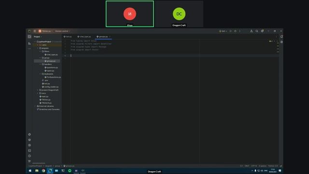Open the Services tool window icon
Viewport: 309px width, 174px height.
(x=29, y=145)
